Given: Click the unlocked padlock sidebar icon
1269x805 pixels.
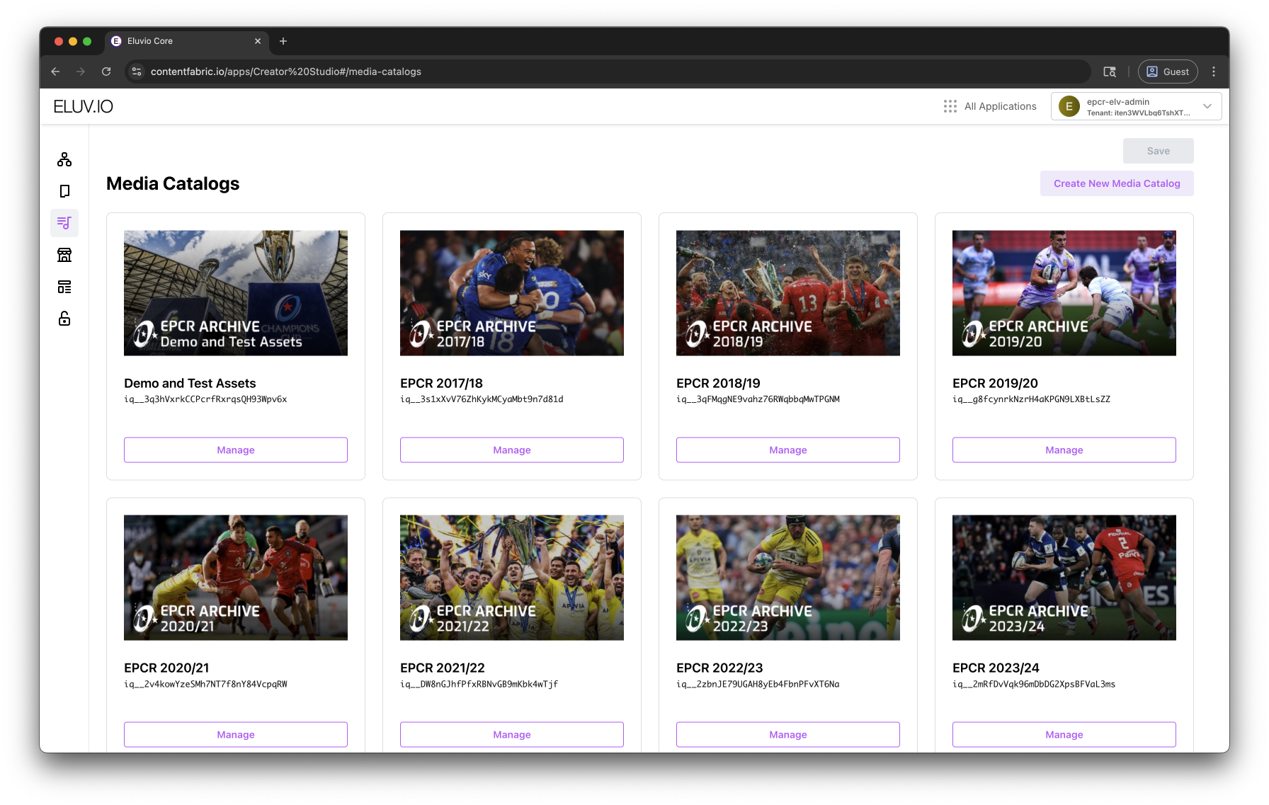Looking at the screenshot, I should 64,319.
